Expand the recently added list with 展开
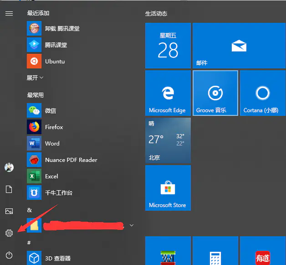 pos(35,78)
